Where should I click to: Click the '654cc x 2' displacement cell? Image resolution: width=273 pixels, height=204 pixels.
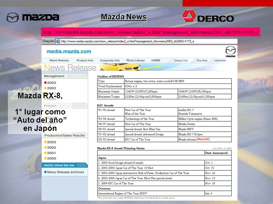178,86
